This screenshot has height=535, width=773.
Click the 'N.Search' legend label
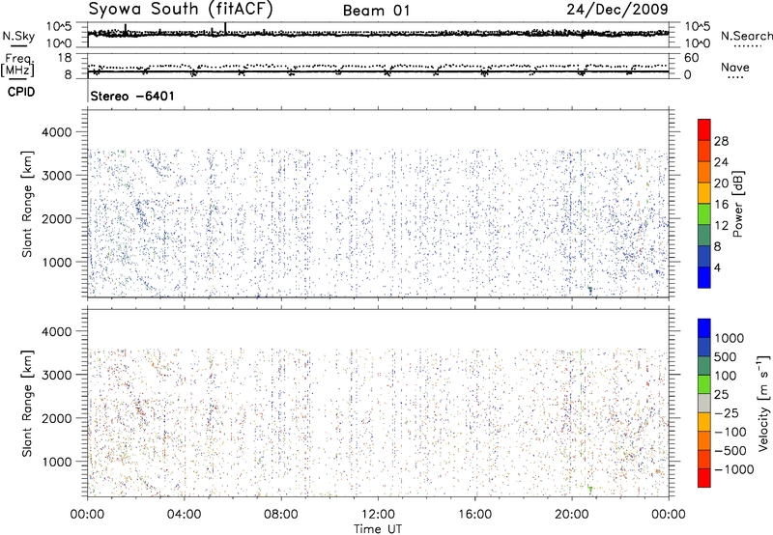747,36
